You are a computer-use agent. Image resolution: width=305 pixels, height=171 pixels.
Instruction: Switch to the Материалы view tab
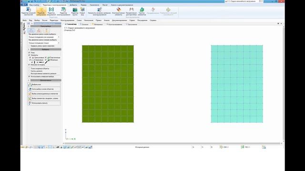click(x=97, y=24)
